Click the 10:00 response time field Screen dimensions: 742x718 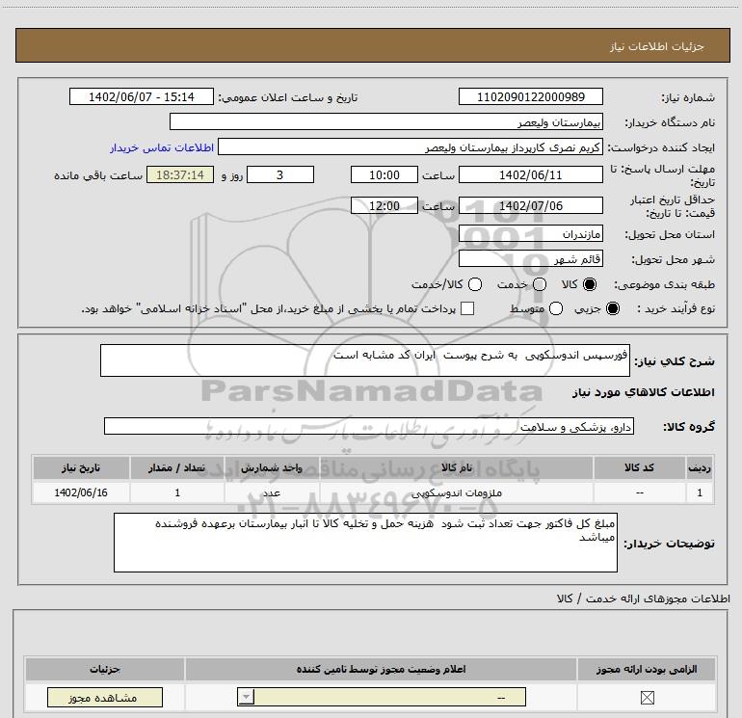(x=384, y=174)
